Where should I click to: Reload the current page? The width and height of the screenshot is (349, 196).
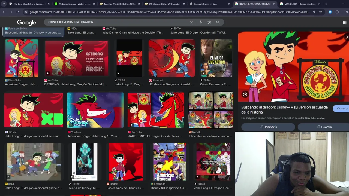[x=18, y=12]
